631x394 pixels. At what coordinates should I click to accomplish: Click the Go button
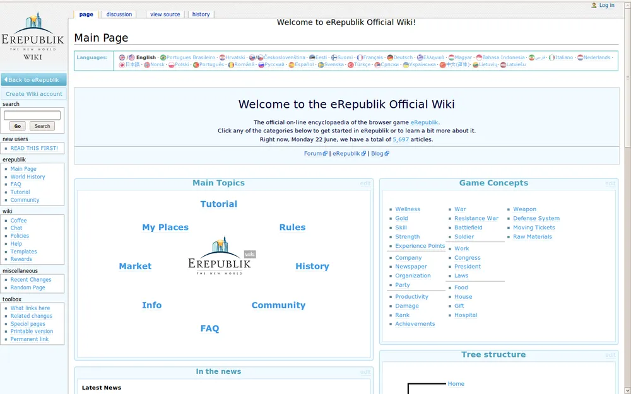[x=17, y=126]
